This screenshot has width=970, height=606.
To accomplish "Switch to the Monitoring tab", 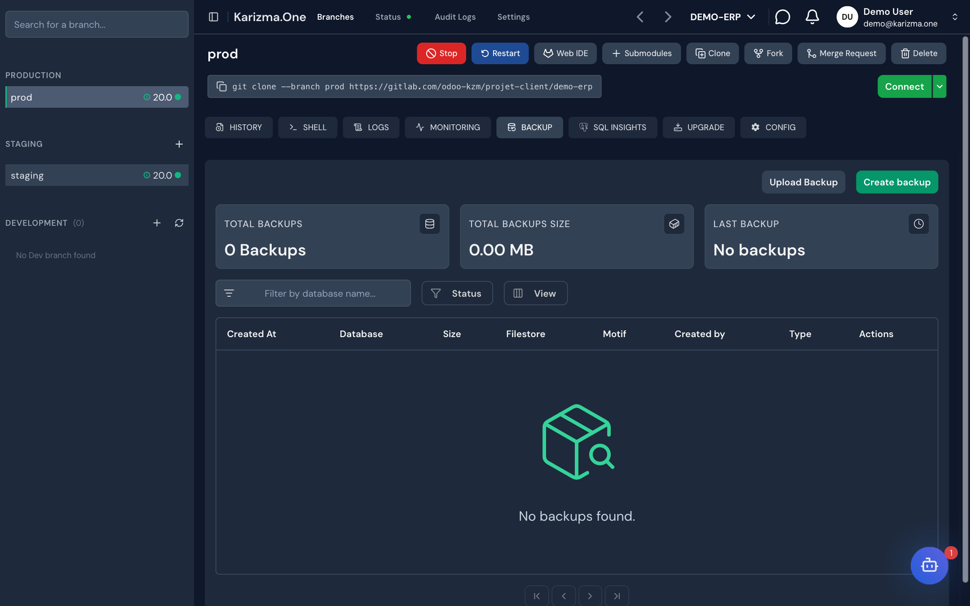I will tap(448, 127).
